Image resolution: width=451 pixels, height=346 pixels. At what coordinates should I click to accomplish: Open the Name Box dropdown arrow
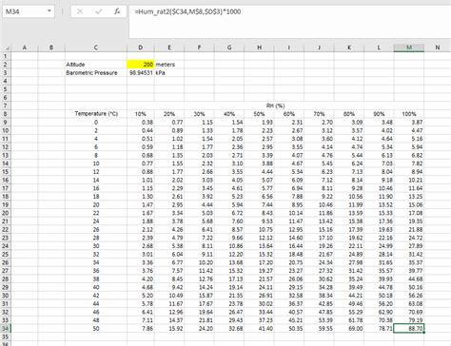click(x=49, y=11)
